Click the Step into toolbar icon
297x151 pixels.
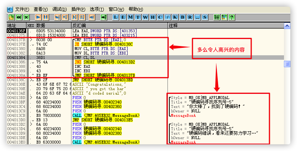[x=57, y=17]
